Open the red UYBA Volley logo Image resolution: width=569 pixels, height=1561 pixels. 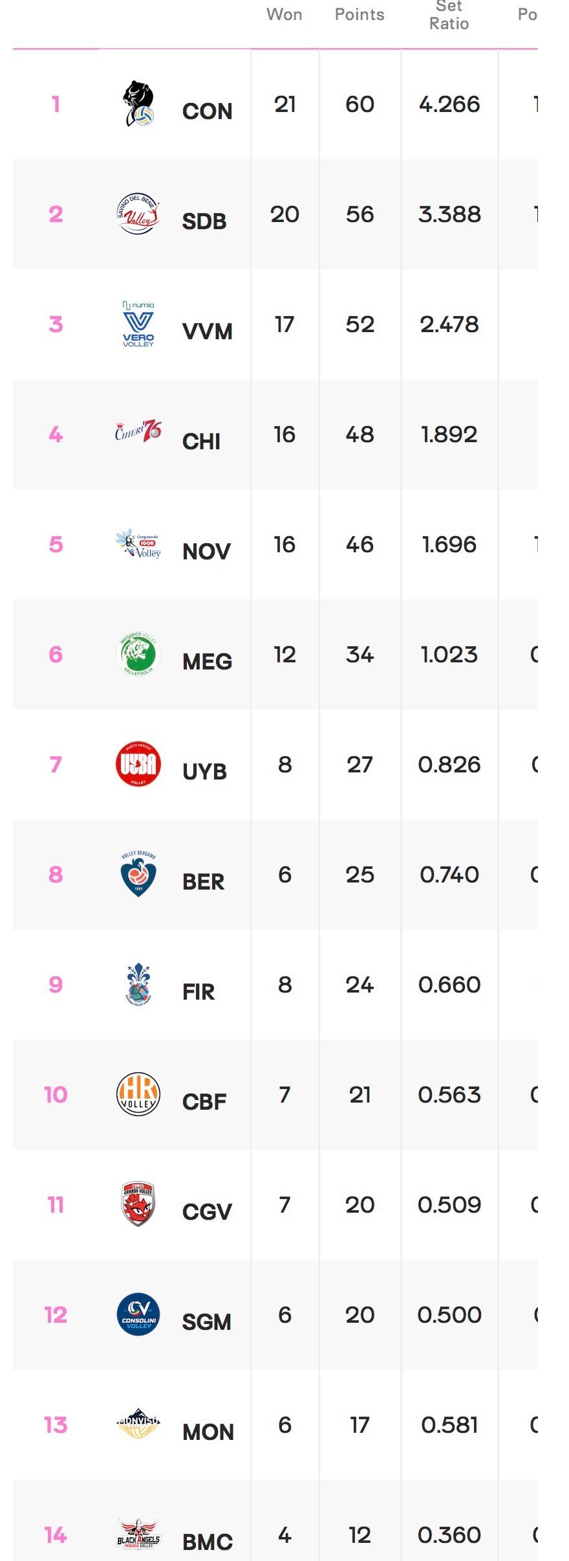pyautogui.click(x=138, y=764)
